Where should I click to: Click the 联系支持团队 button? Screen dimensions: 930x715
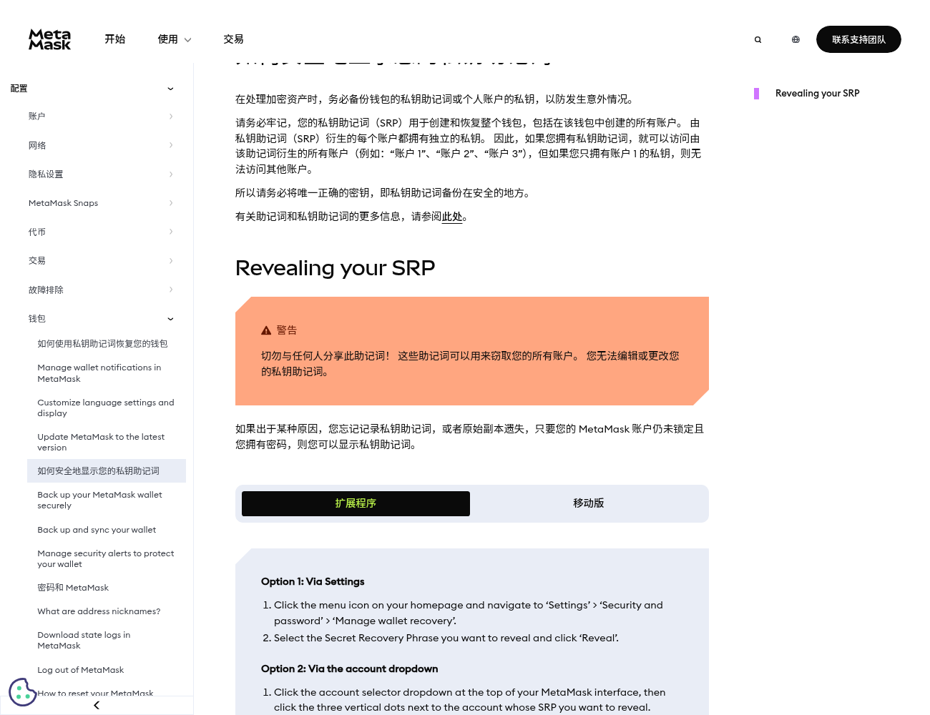tap(858, 39)
